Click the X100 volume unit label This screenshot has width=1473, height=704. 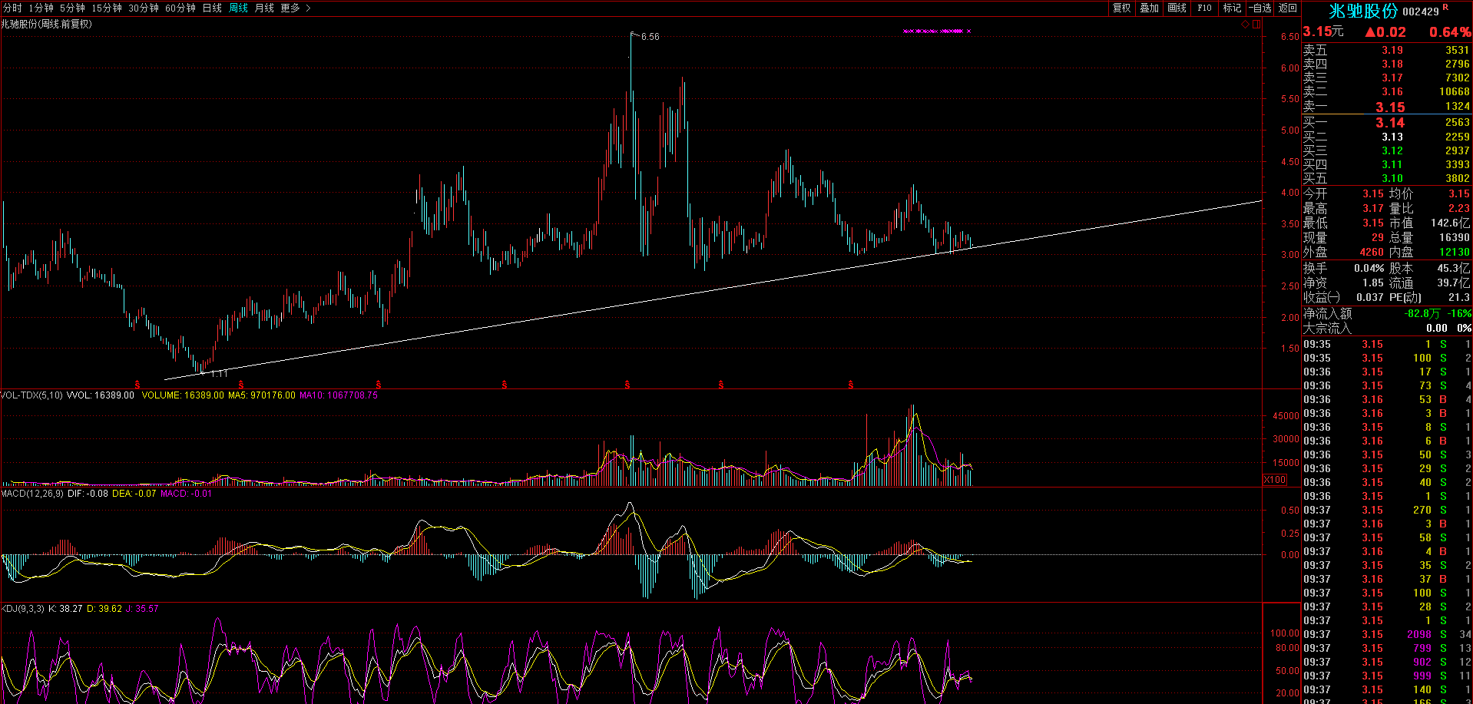pyautogui.click(x=1275, y=480)
